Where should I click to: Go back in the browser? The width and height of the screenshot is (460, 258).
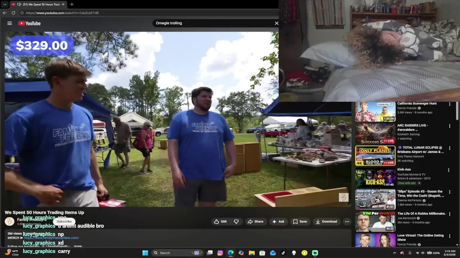tap(5, 13)
